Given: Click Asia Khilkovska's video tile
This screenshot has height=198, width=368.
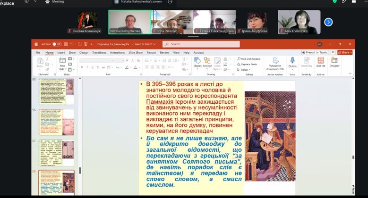Looking at the screenshot, I should click(x=299, y=22).
